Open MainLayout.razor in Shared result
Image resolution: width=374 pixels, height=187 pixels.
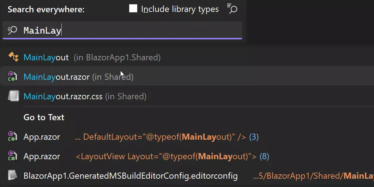coord(78,77)
